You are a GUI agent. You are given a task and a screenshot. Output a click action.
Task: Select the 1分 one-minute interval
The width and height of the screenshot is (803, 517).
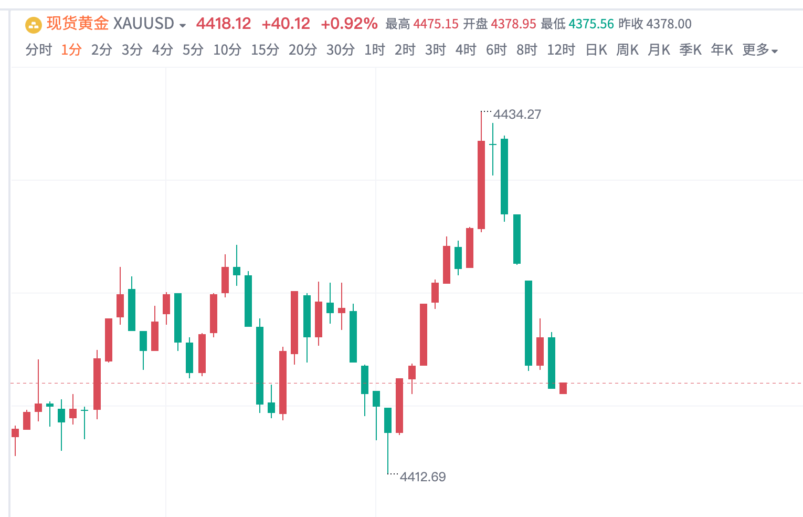pos(70,50)
